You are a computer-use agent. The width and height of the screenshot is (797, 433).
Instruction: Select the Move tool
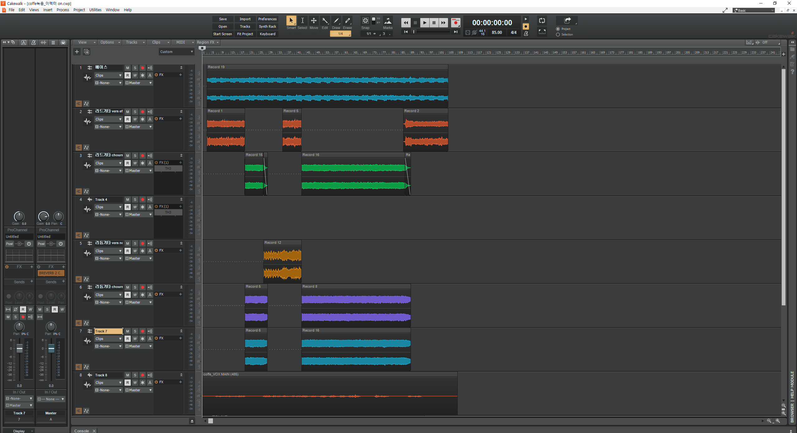tap(314, 21)
